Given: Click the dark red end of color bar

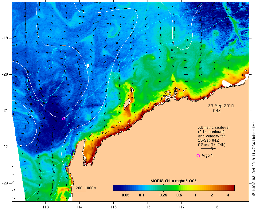Looking at the screenshot, I should 232,188.
